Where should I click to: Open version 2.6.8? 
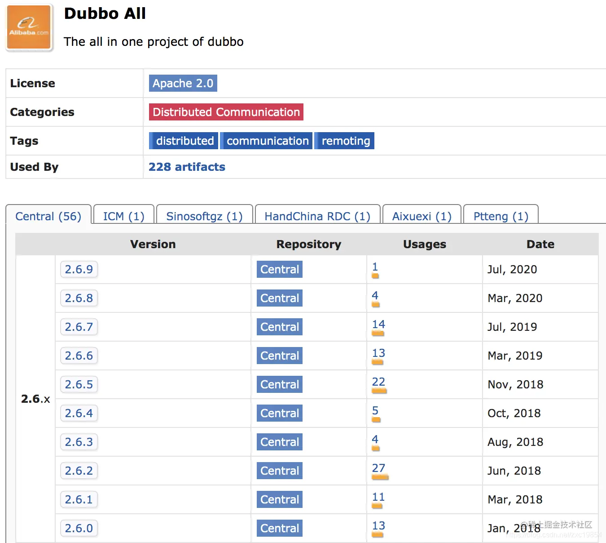tap(79, 298)
